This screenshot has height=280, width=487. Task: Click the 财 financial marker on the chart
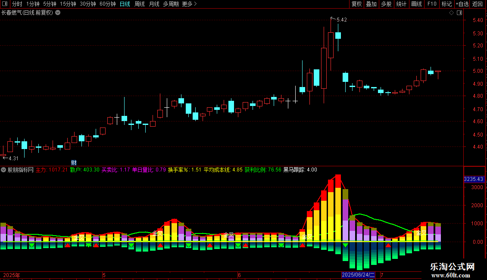74,163
